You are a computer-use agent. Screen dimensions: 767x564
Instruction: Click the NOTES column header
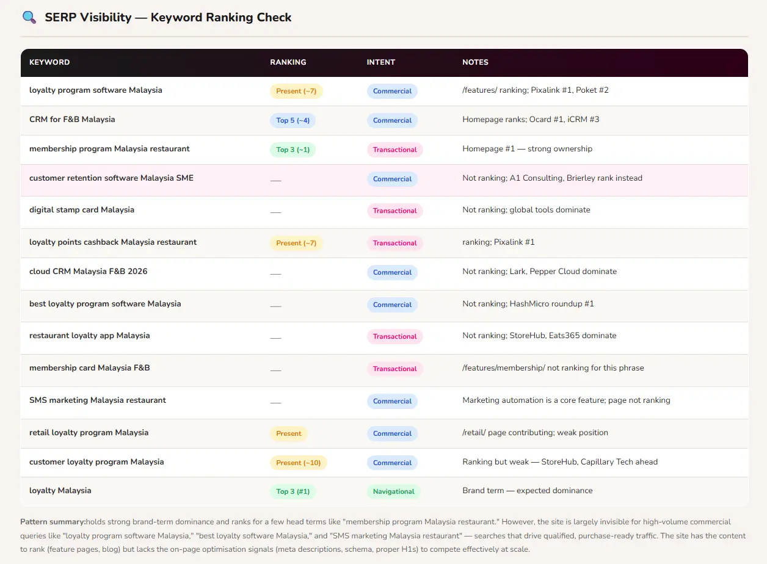click(x=475, y=62)
